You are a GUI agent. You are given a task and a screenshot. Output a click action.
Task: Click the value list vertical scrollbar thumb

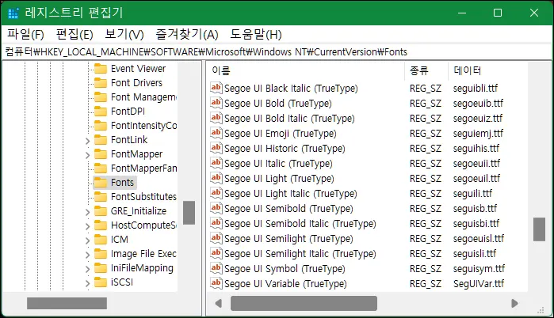(x=539, y=229)
